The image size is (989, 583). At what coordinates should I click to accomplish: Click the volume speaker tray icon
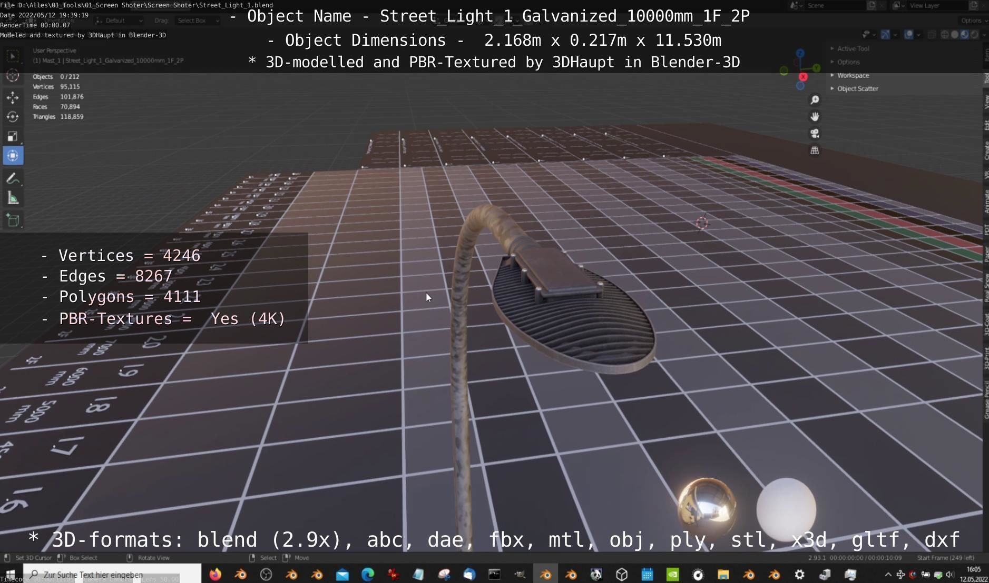(x=950, y=575)
